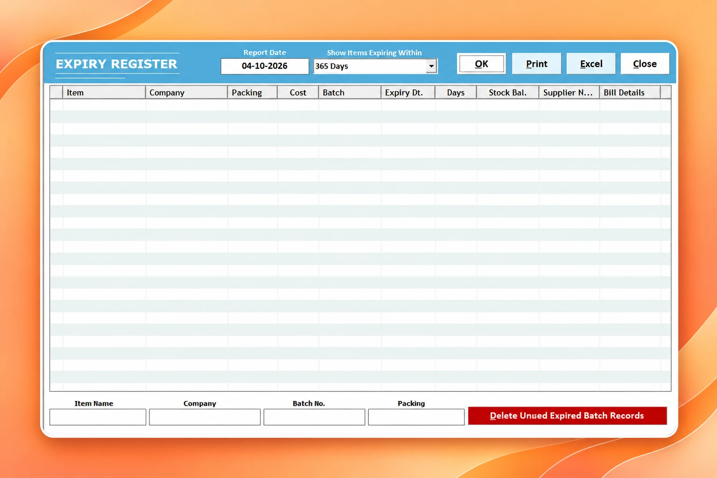Click the OK button
Image resolution: width=717 pixels, height=478 pixels.
[x=481, y=64]
